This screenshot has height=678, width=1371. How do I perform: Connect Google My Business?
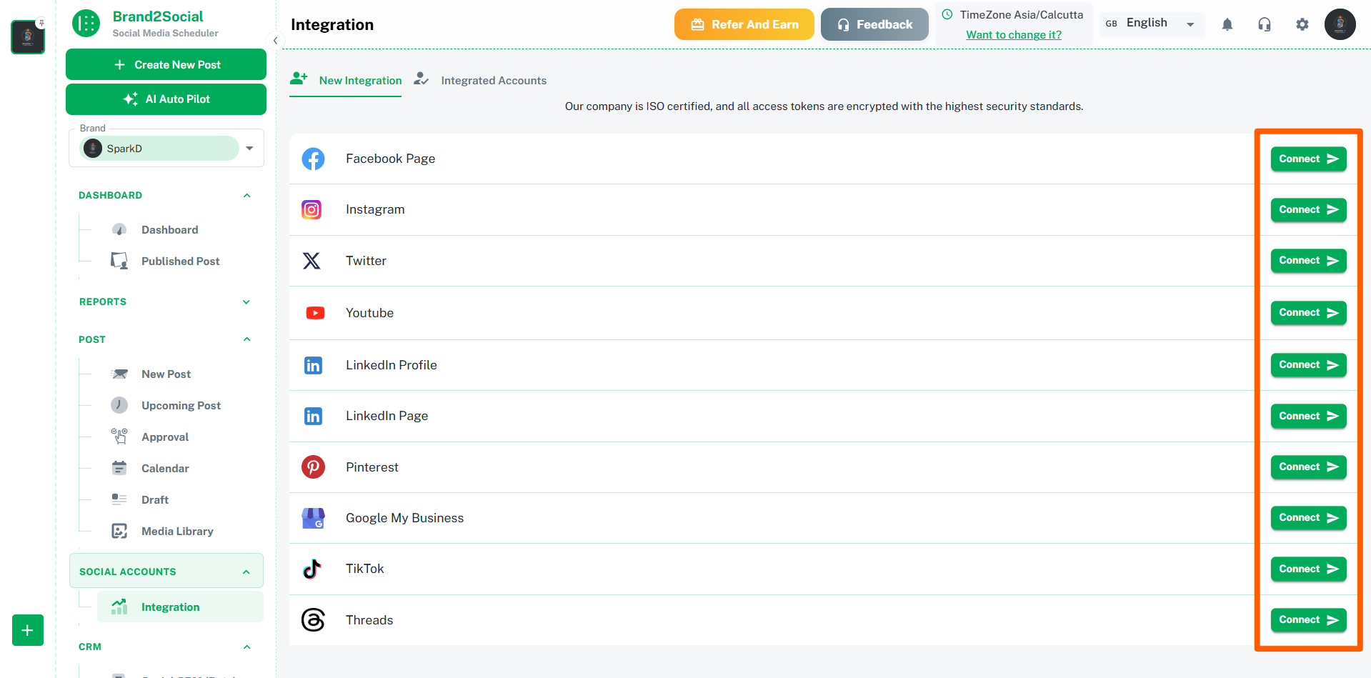pyautogui.click(x=1308, y=517)
